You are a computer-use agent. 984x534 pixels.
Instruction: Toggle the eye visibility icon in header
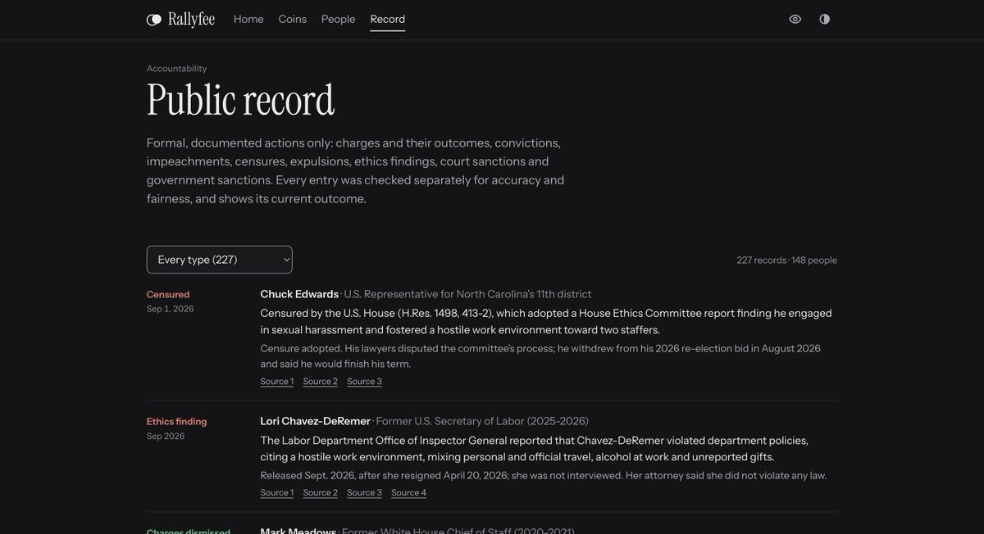[x=795, y=19]
